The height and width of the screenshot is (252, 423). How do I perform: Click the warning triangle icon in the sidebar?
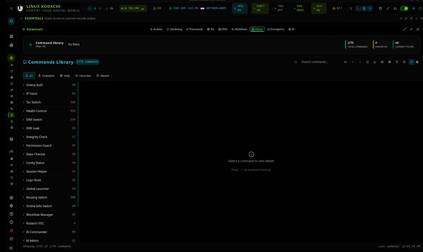[12, 121]
